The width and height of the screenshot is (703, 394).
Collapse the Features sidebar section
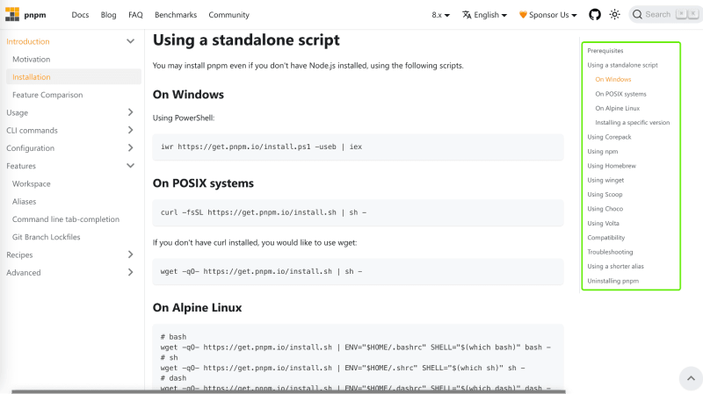tap(130, 166)
